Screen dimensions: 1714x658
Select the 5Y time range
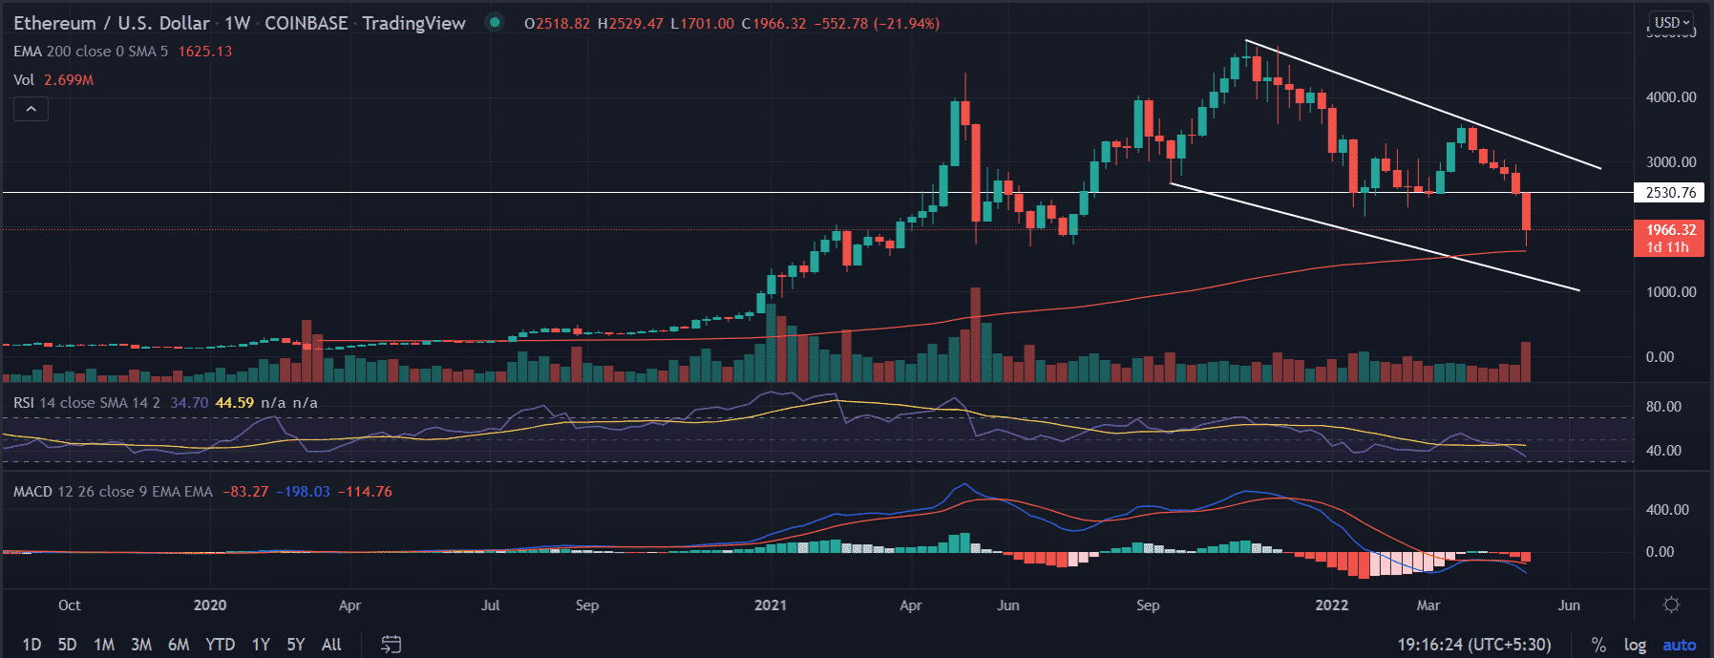tap(296, 645)
